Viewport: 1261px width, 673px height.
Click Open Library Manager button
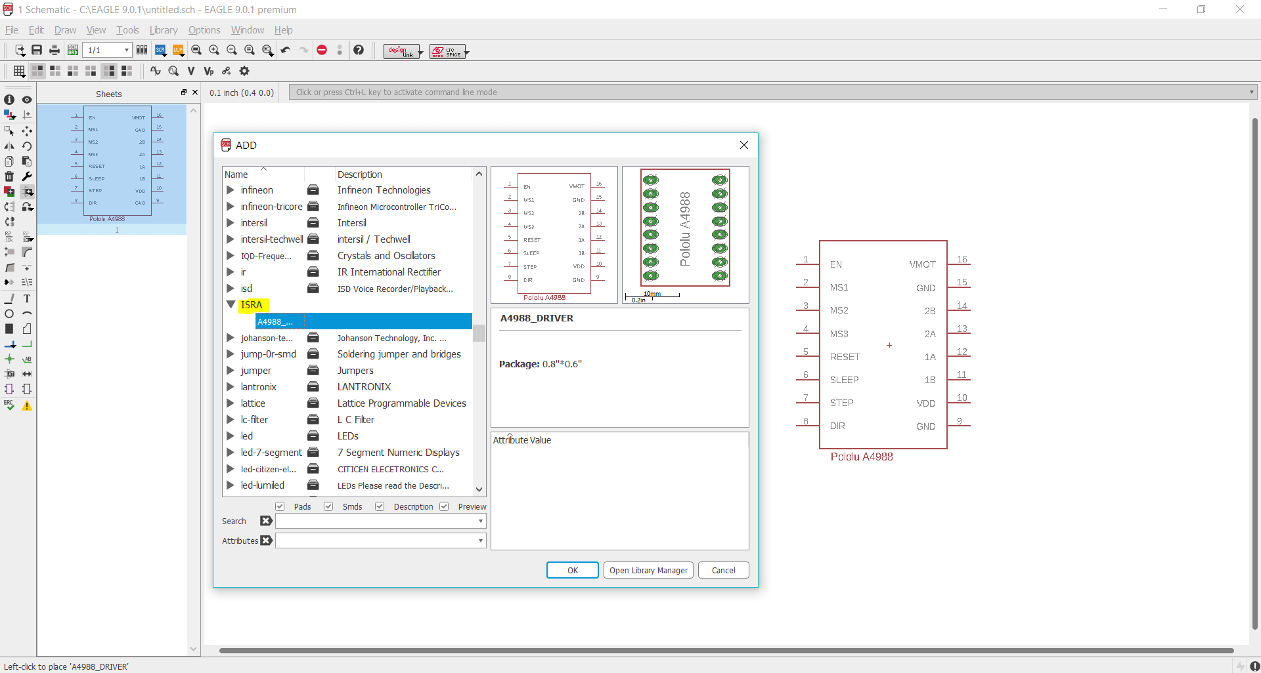(648, 570)
